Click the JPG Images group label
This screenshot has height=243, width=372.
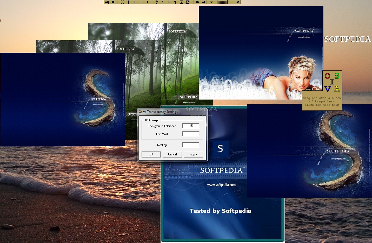pos(152,120)
